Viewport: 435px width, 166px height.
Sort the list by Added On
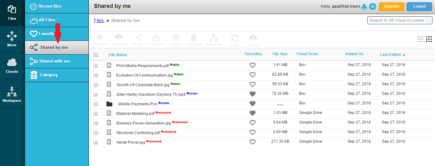(x=354, y=54)
